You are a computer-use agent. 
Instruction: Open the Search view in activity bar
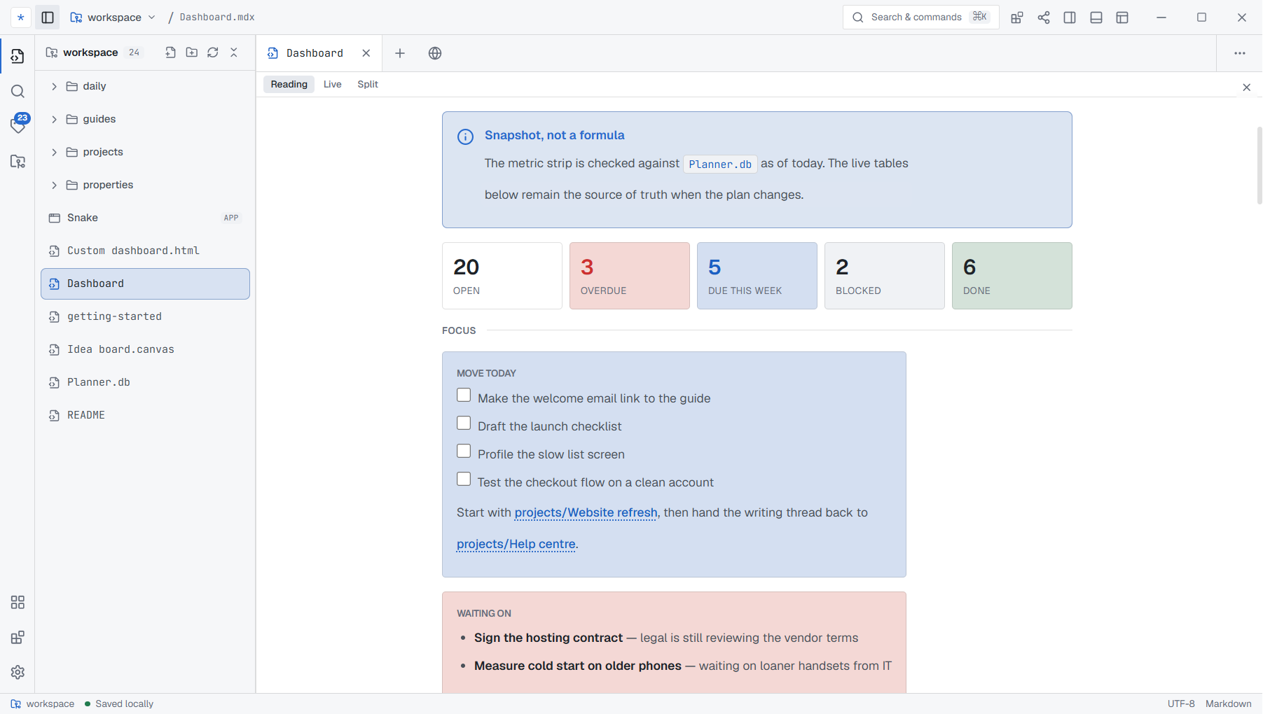tap(18, 92)
